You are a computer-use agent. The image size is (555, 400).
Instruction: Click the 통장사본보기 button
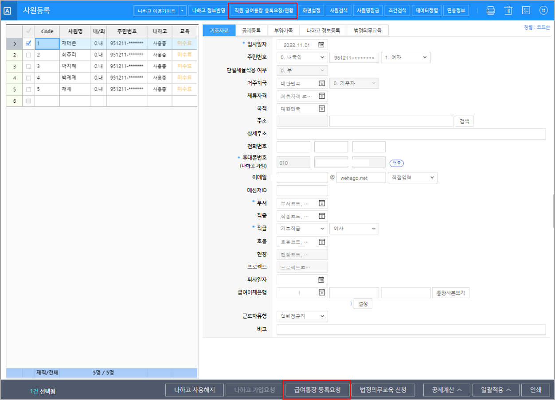click(451, 293)
